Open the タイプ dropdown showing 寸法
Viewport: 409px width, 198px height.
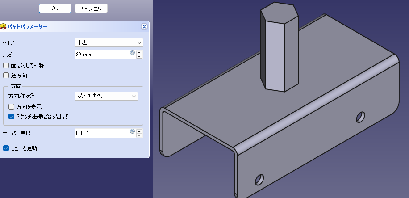point(109,42)
